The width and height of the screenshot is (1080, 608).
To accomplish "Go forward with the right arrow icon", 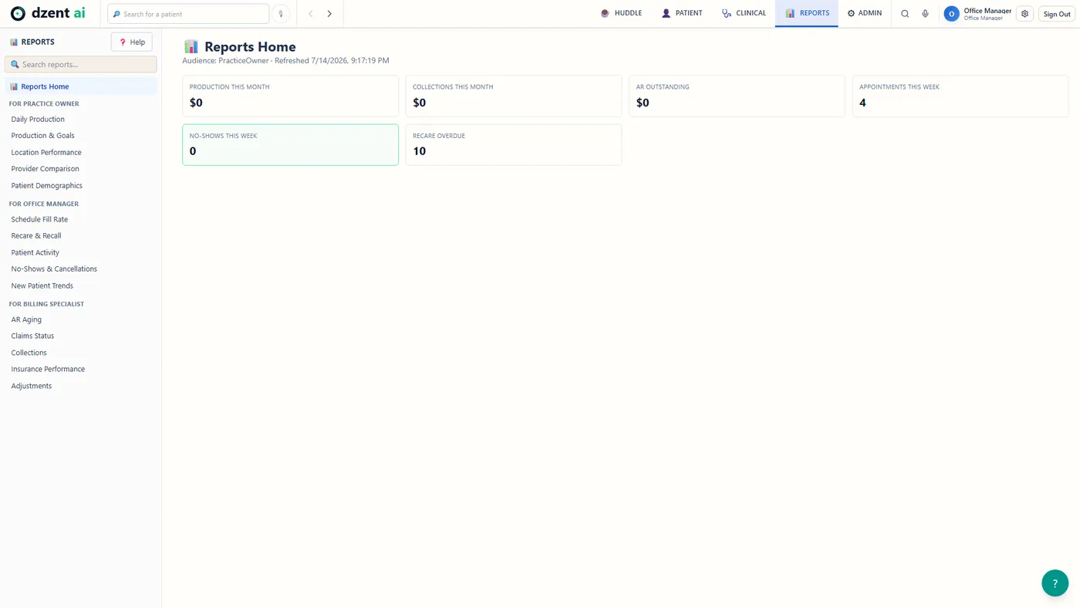I will pos(329,14).
